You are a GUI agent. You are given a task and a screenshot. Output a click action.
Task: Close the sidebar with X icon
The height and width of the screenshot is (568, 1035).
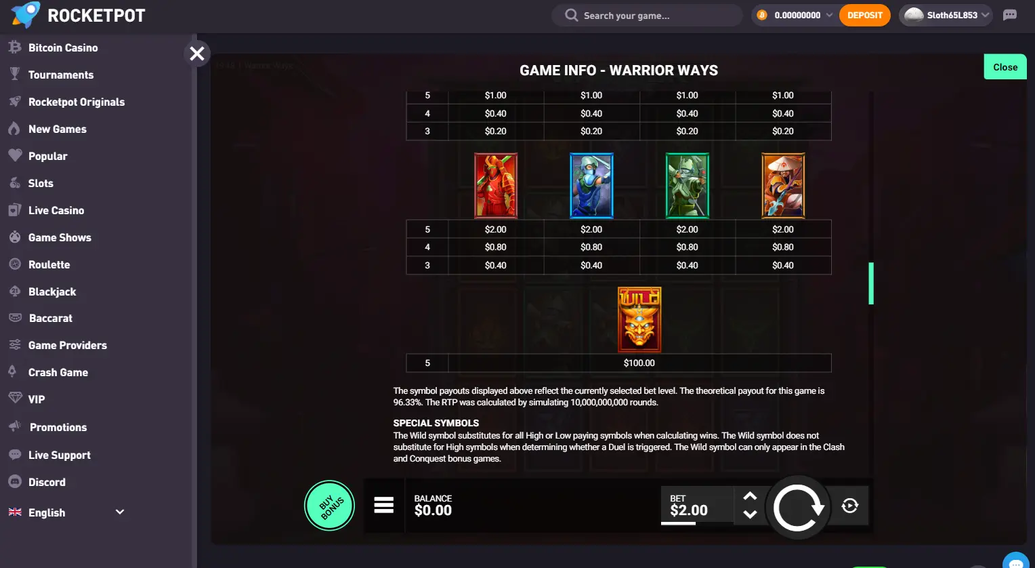tap(197, 54)
